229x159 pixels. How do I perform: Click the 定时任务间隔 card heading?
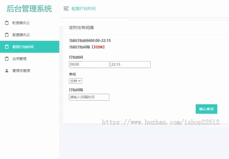pos(81,28)
